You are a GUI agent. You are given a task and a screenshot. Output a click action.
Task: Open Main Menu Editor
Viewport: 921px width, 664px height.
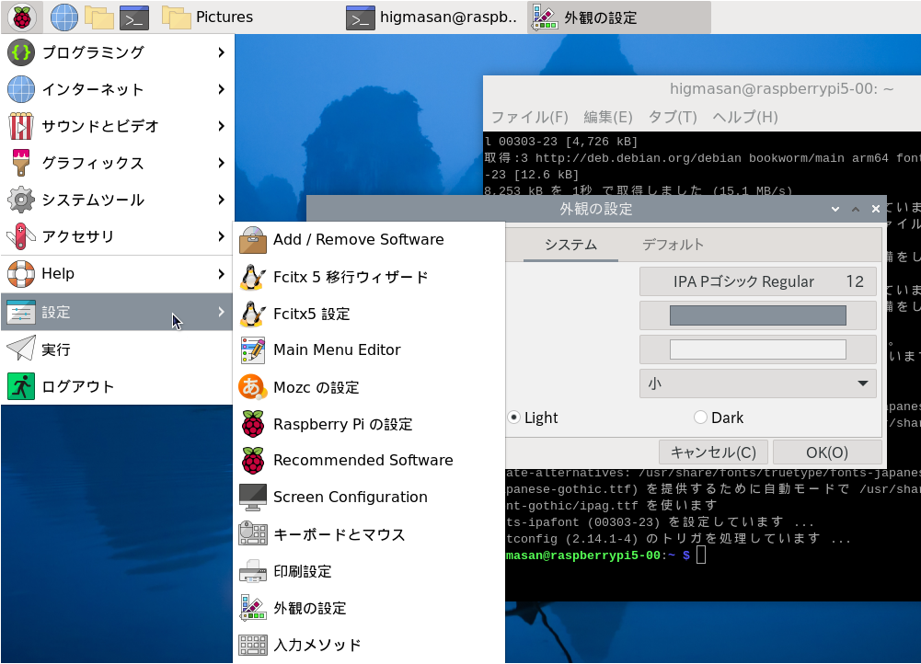point(337,350)
